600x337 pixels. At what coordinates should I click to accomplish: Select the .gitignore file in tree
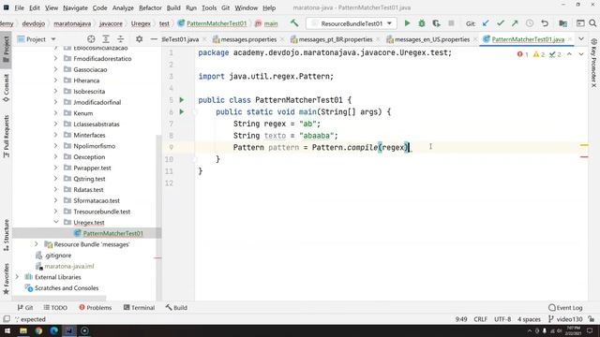tap(58, 255)
